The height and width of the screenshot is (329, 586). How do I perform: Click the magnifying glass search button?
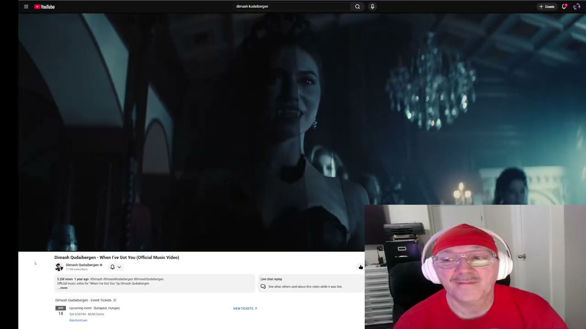(x=358, y=6)
